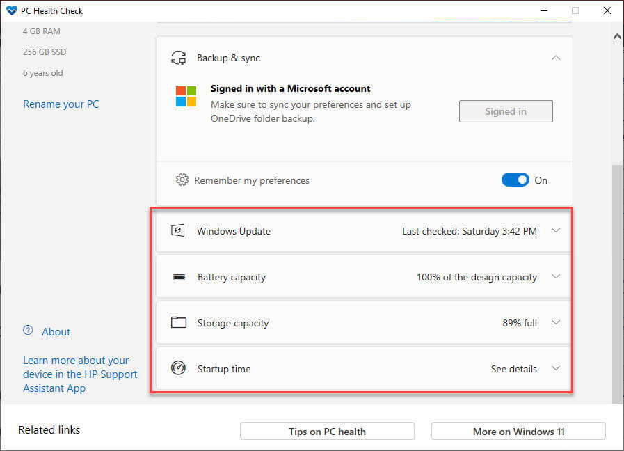Click the scrollbar up arrow

pyautogui.click(x=617, y=36)
